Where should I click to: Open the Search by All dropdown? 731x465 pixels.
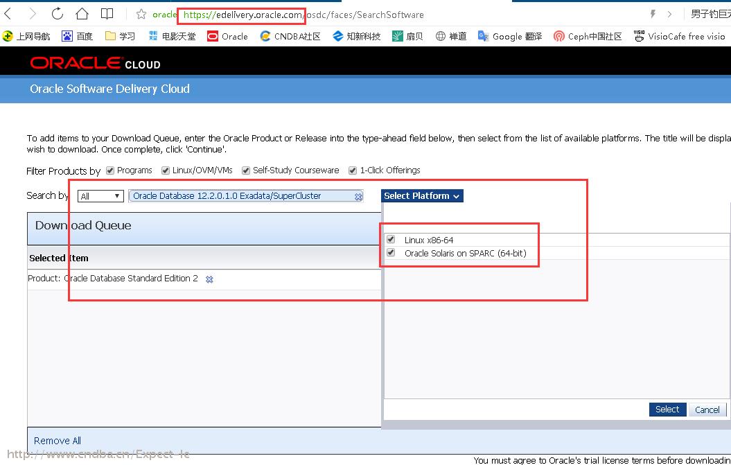tap(100, 196)
